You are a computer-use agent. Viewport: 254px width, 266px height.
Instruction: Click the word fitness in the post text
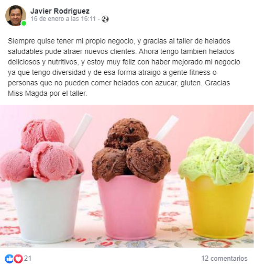click(200, 72)
